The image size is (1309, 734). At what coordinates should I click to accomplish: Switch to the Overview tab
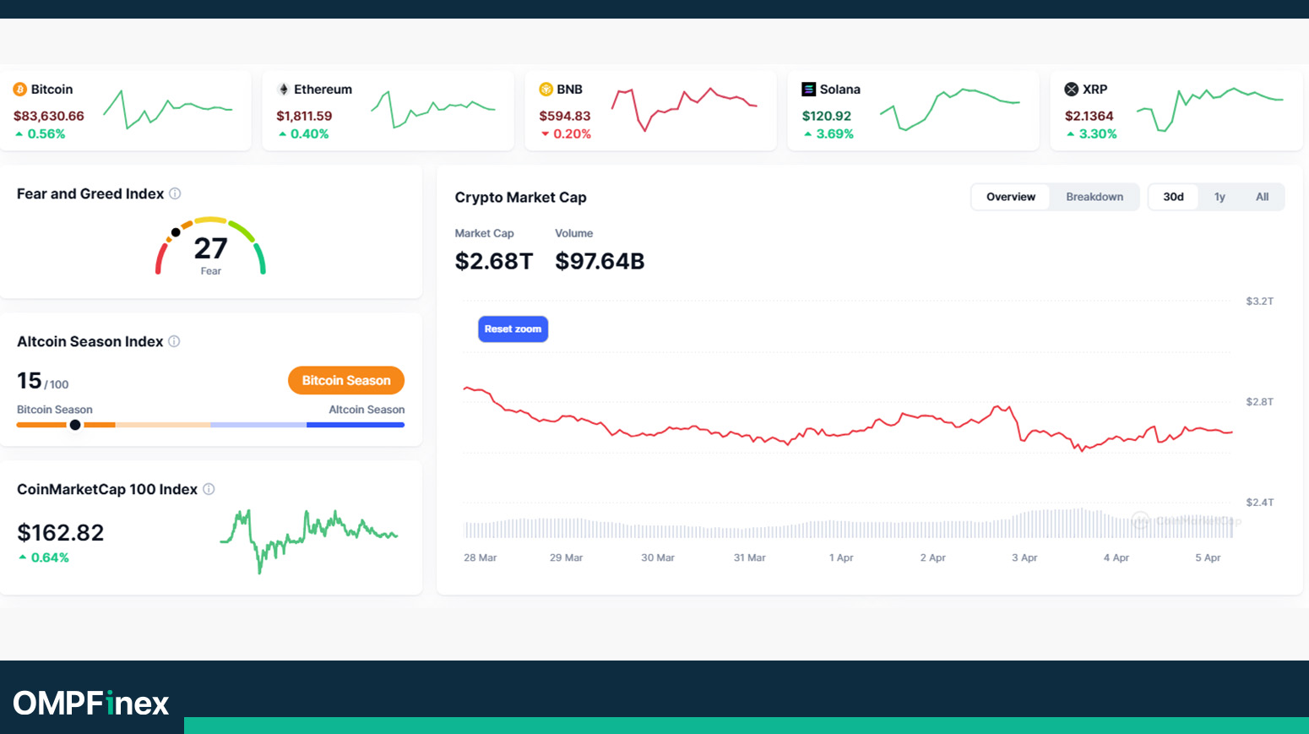[1010, 197]
